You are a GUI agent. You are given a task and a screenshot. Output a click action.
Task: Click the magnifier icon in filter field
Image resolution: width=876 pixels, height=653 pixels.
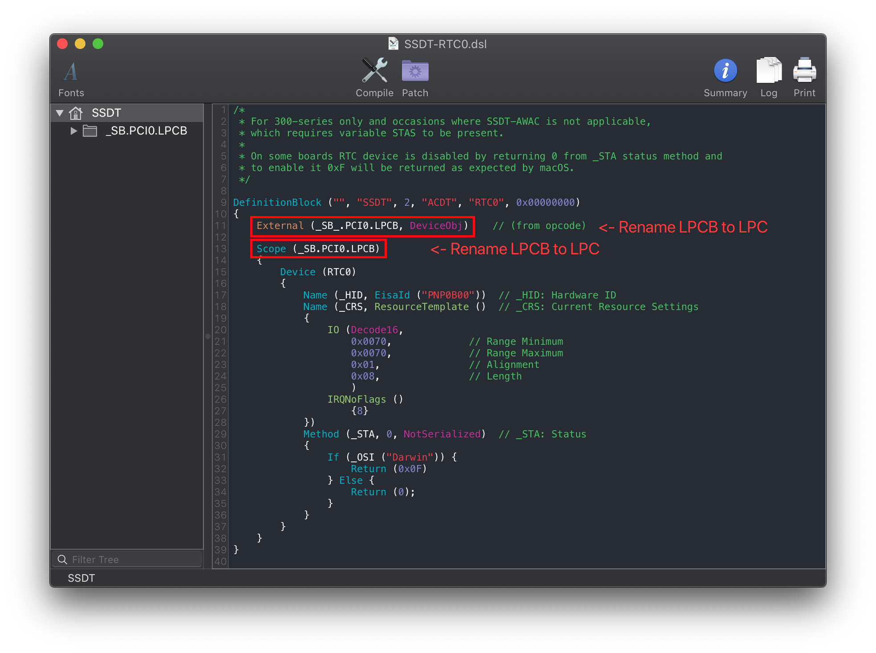62,559
